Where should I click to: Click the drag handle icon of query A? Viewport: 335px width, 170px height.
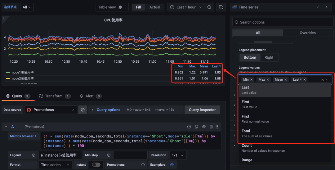click(x=217, y=127)
